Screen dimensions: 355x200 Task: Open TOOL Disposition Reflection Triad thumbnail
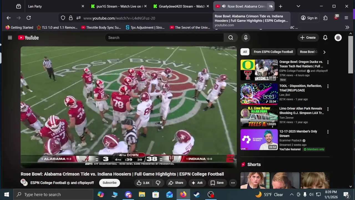click(x=259, y=94)
